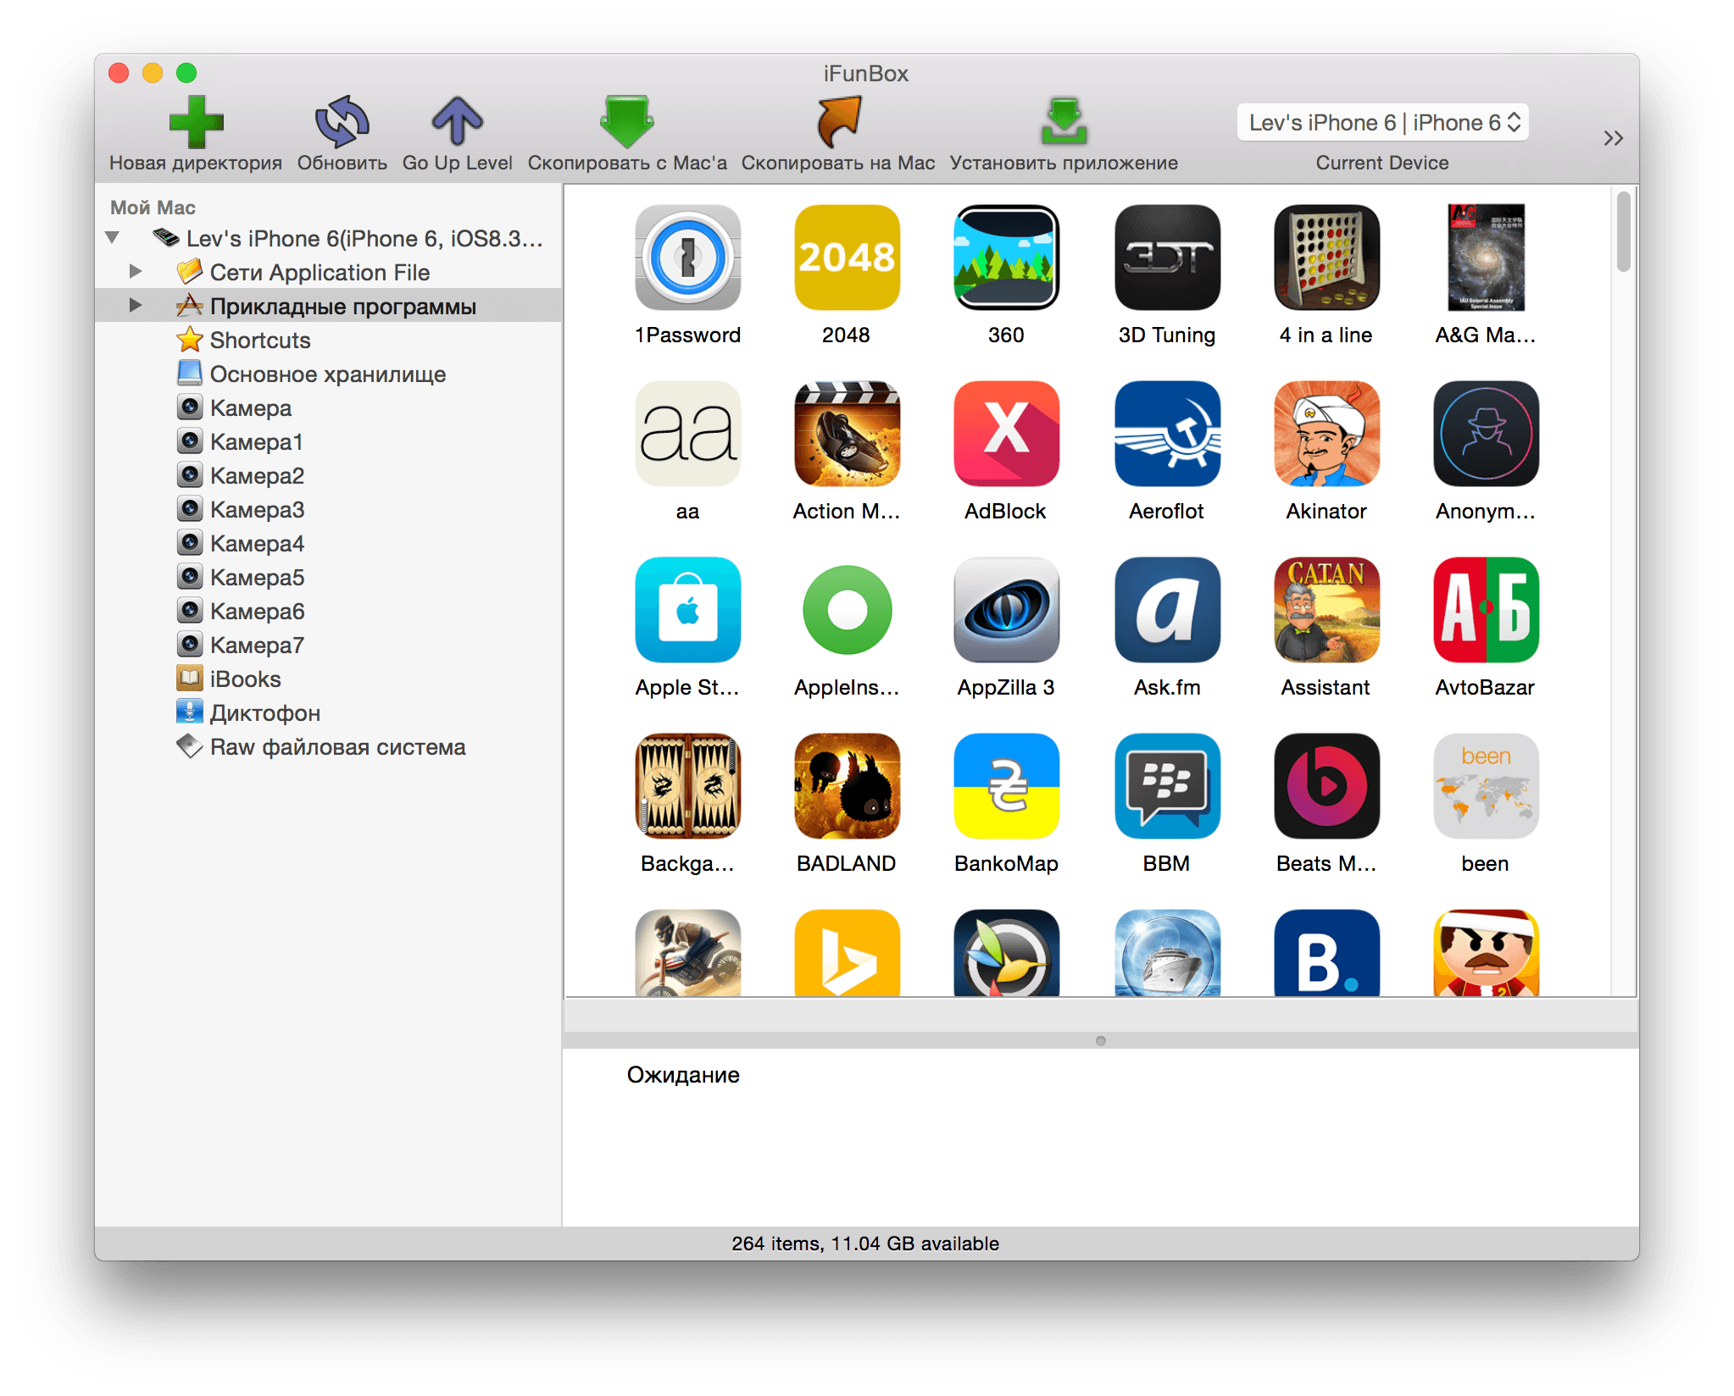Viewport: 1734px width, 1396px height.
Task: Expand the Прикладные программы disclosure triangle
Action: click(136, 306)
